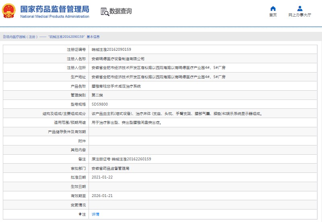Click the 注册证编号 row label

pos(76,50)
